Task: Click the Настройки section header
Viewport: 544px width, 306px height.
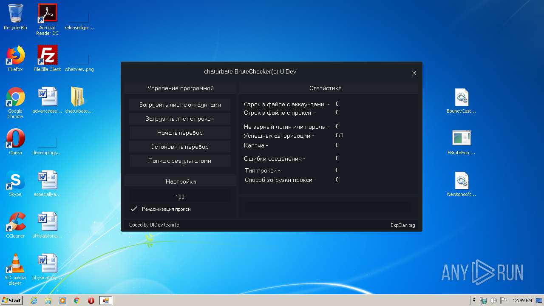Action: point(180,181)
